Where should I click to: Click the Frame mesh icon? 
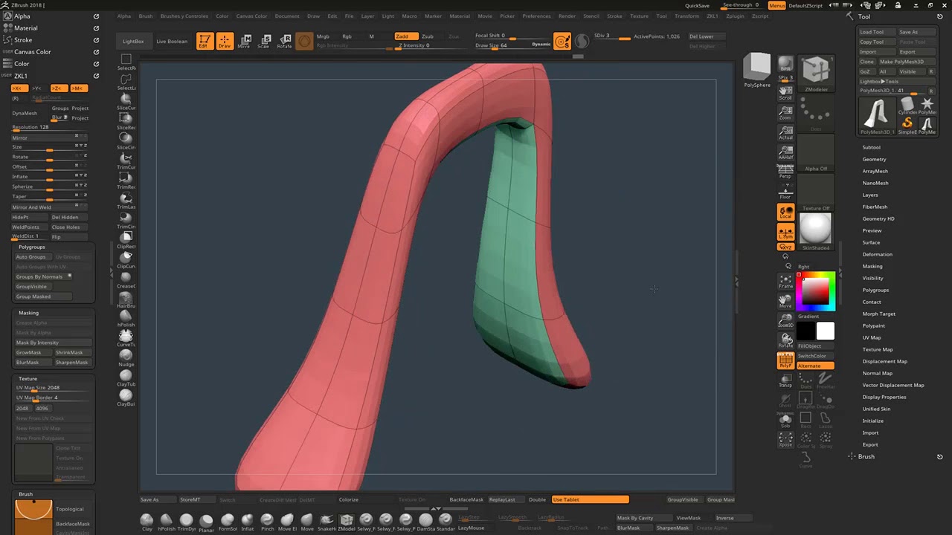click(785, 282)
